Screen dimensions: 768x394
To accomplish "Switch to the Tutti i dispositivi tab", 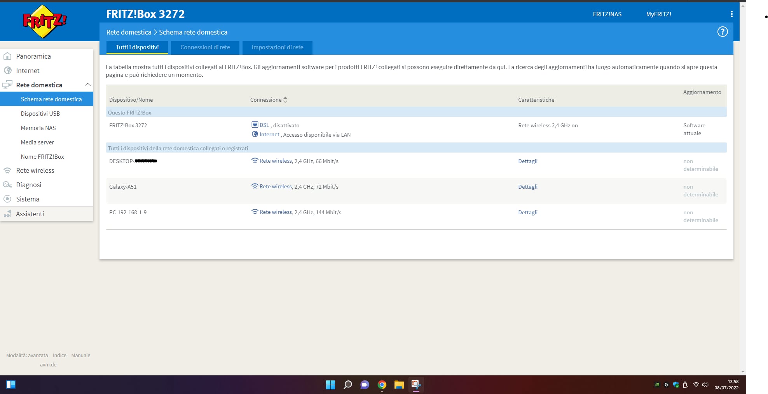I will [137, 47].
